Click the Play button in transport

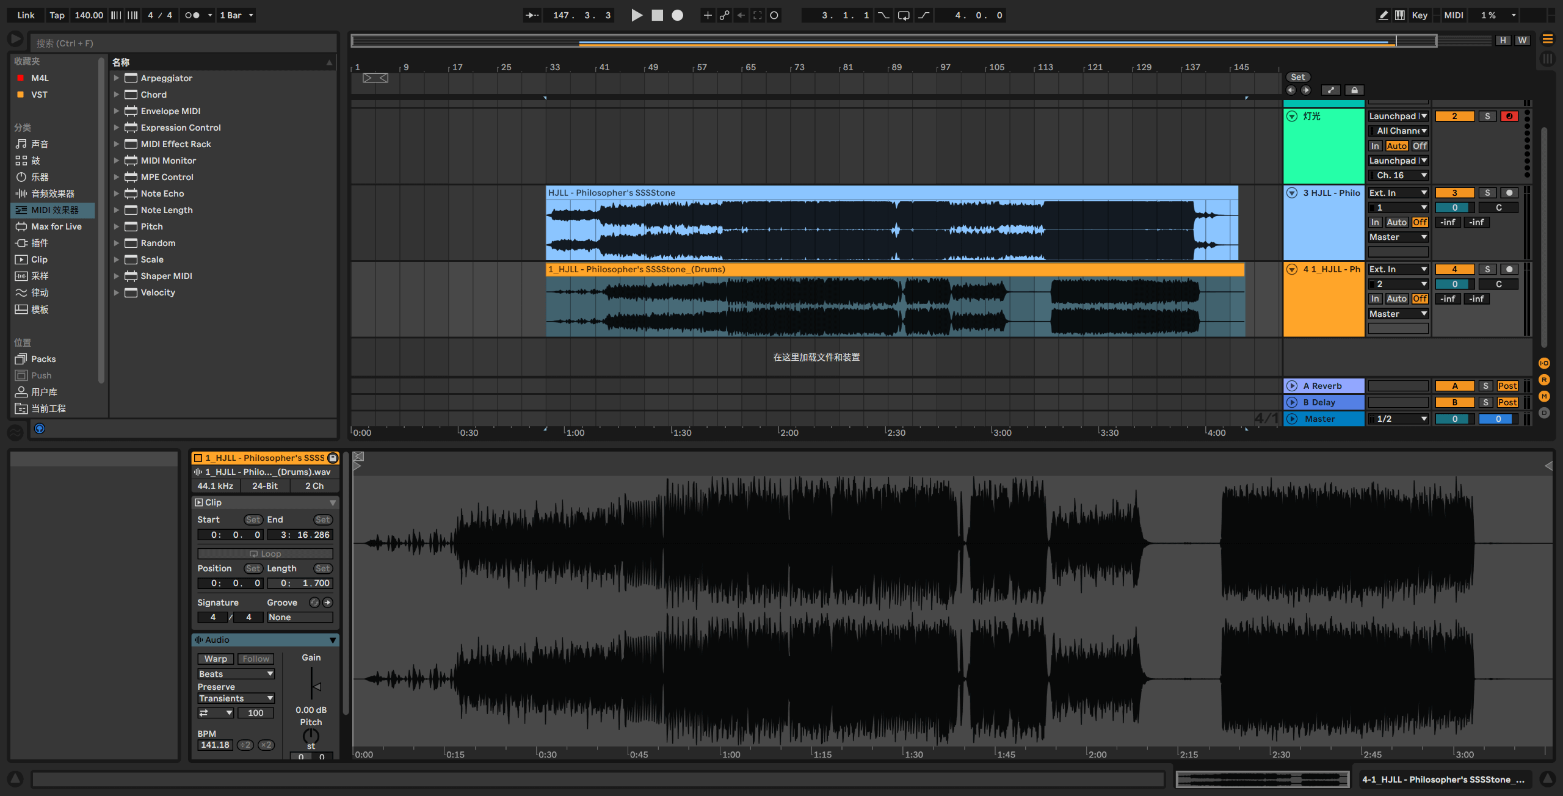click(x=636, y=15)
